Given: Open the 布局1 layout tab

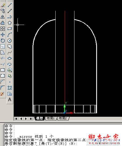Looking at the screenshot, I should coord(51,118).
